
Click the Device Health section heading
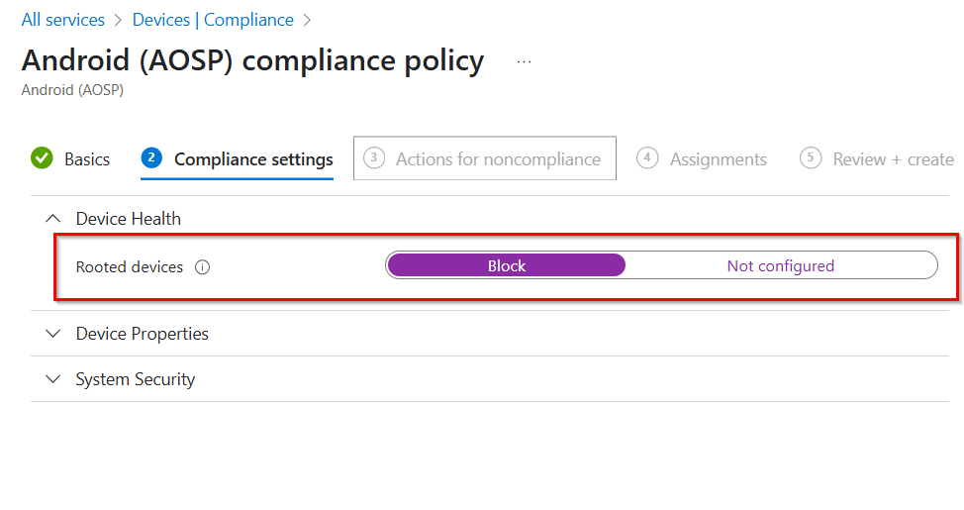(x=129, y=219)
